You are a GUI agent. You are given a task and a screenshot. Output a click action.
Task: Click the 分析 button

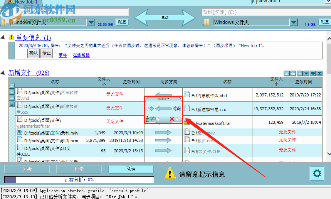click(x=27, y=169)
